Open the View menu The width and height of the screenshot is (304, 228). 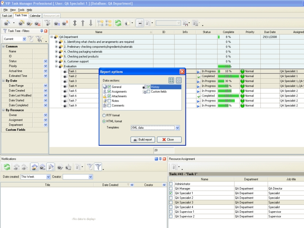pyautogui.click(x=13, y=10)
